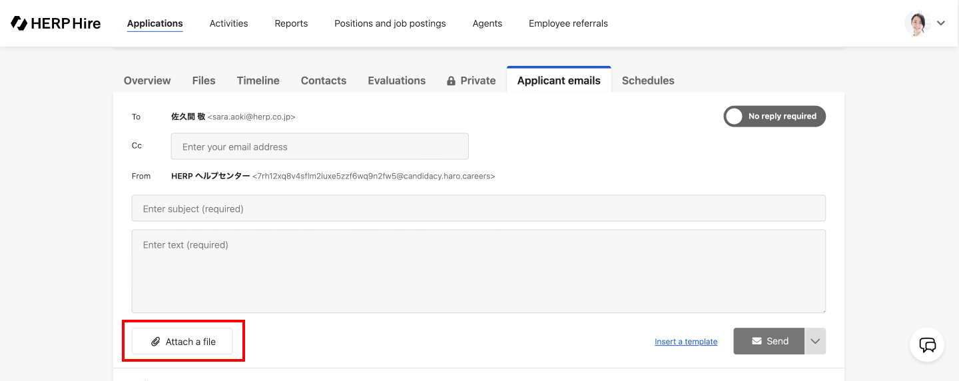
Task: Open Positions and job postings
Action: click(x=390, y=23)
